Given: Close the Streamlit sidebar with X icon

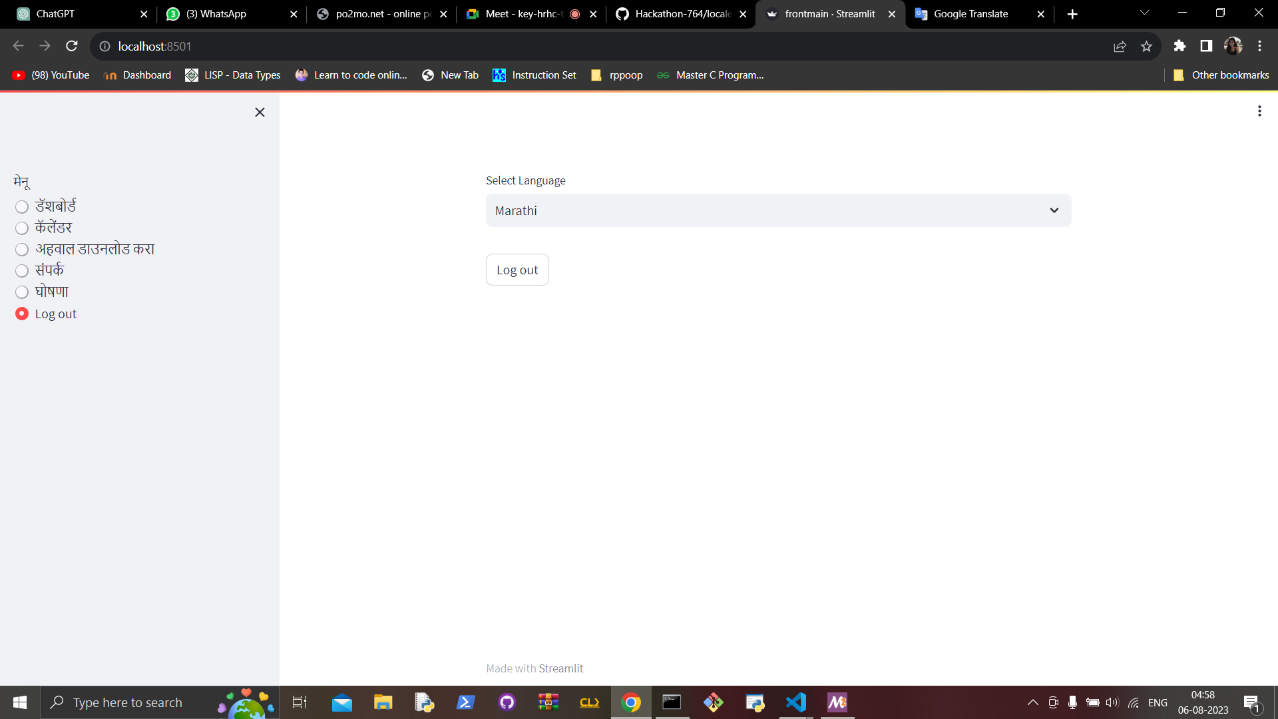Looking at the screenshot, I should pyautogui.click(x=260, y=113).
